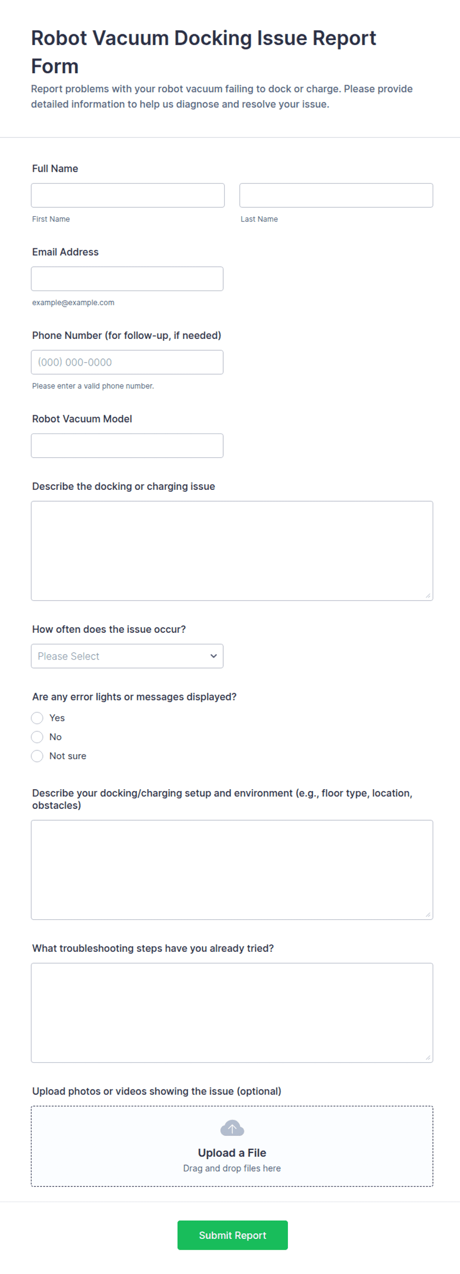Focus the Last Name field
This screenshot has width=460, height=1274.
(336, 195)
